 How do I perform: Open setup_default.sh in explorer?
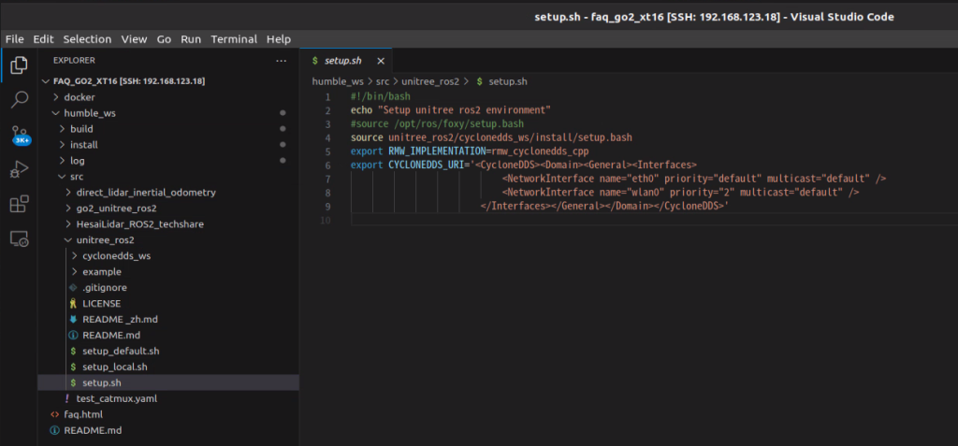(121, 351)
